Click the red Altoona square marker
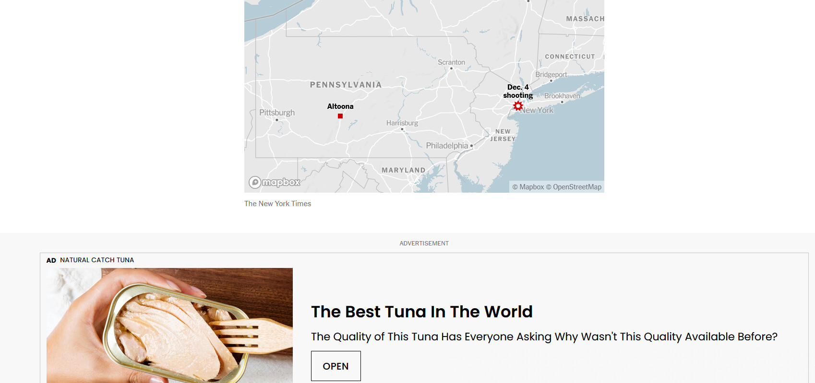 (x=340, y=116)
